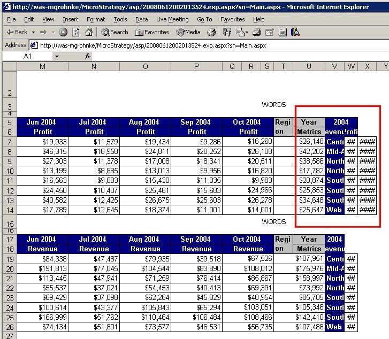
Task: Click the Metrics header in row 18
Action: [309, 249]
